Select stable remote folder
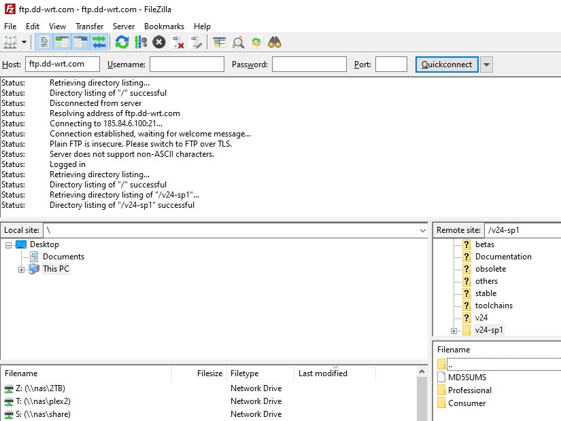The height and width of the screenshot is (421, 561). (486, 293)
